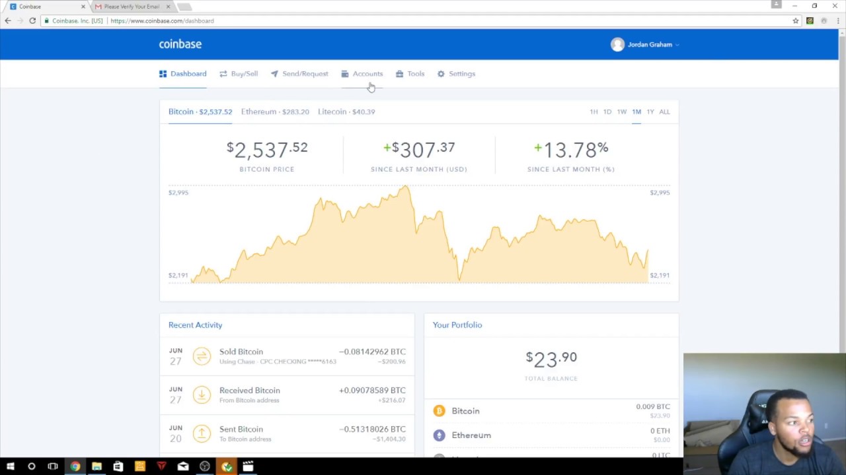
Task: Click the green checkmark browser extension icon
Action: coord(810,20)
